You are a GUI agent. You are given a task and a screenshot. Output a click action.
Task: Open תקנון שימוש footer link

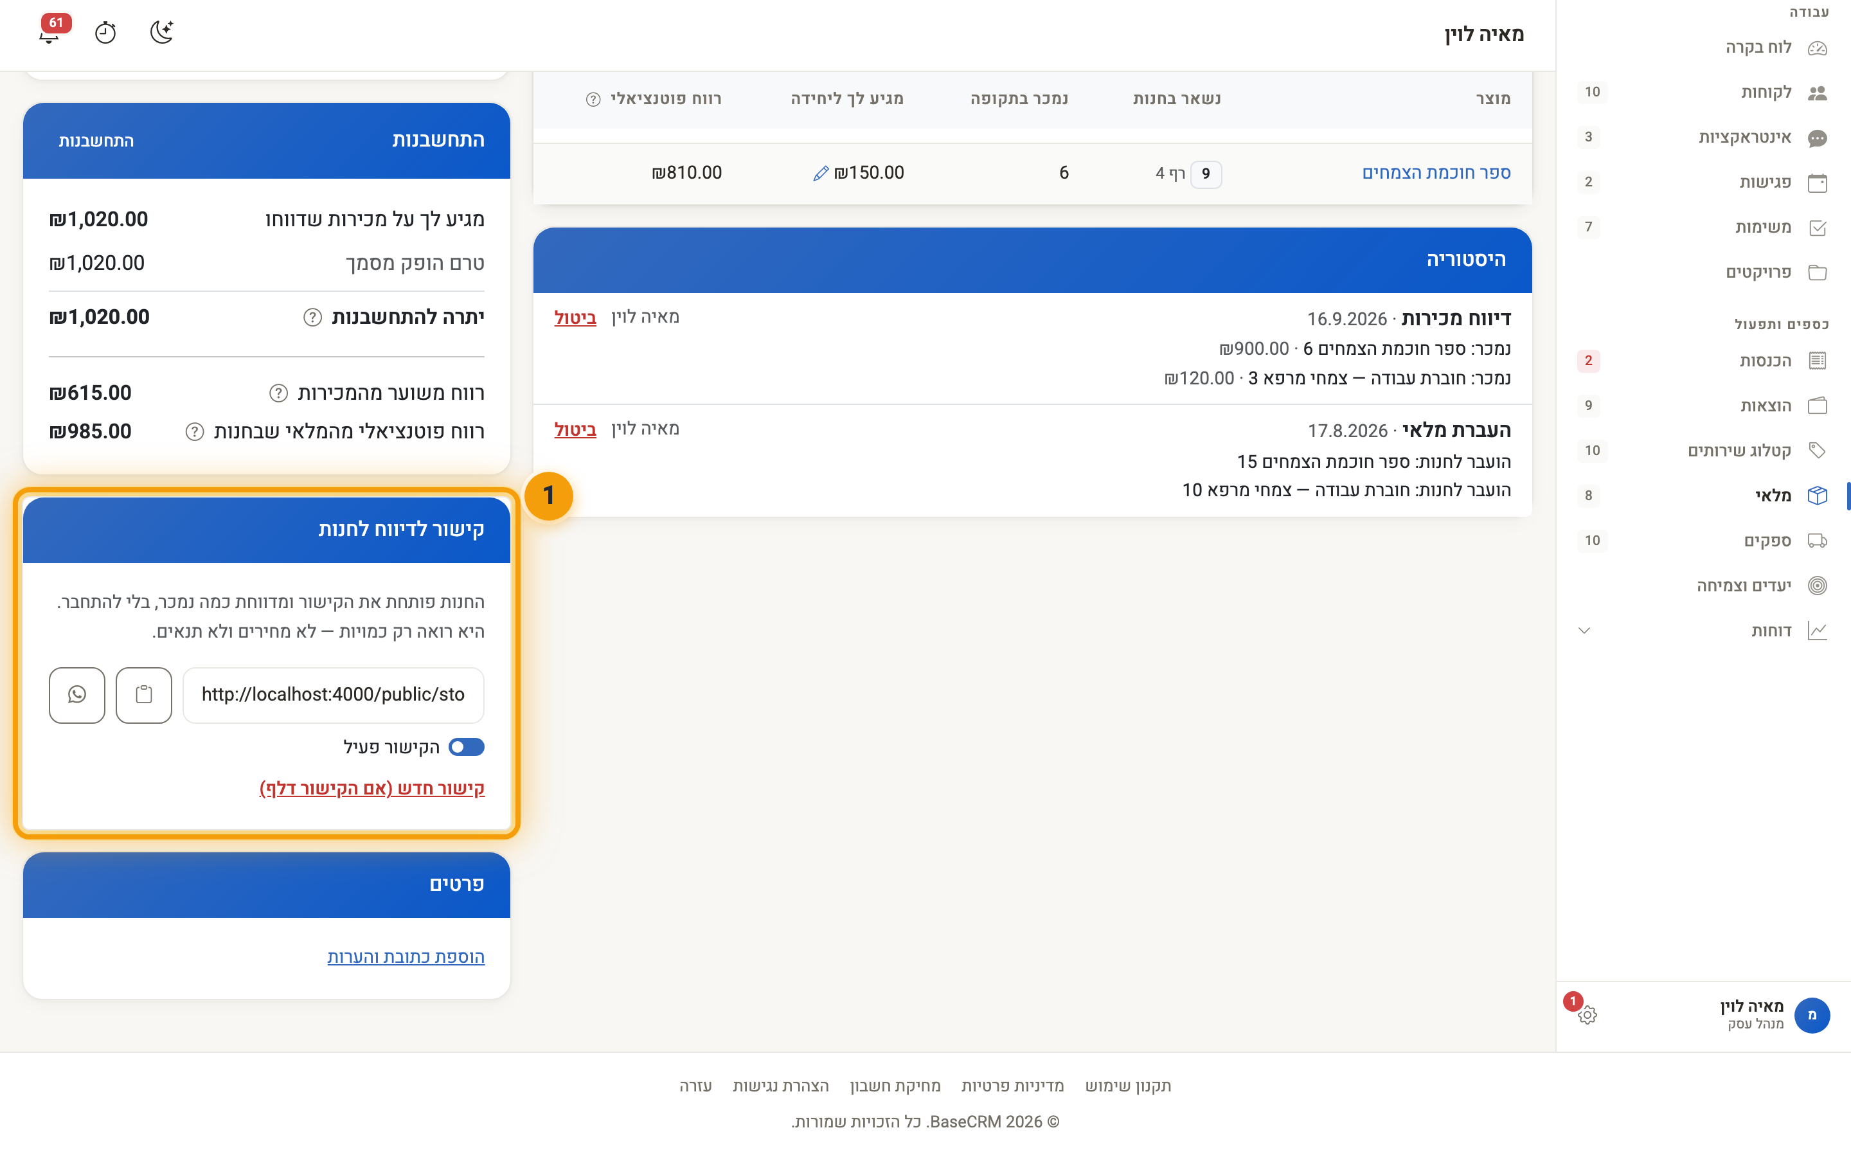(x=1128, y=1086)
